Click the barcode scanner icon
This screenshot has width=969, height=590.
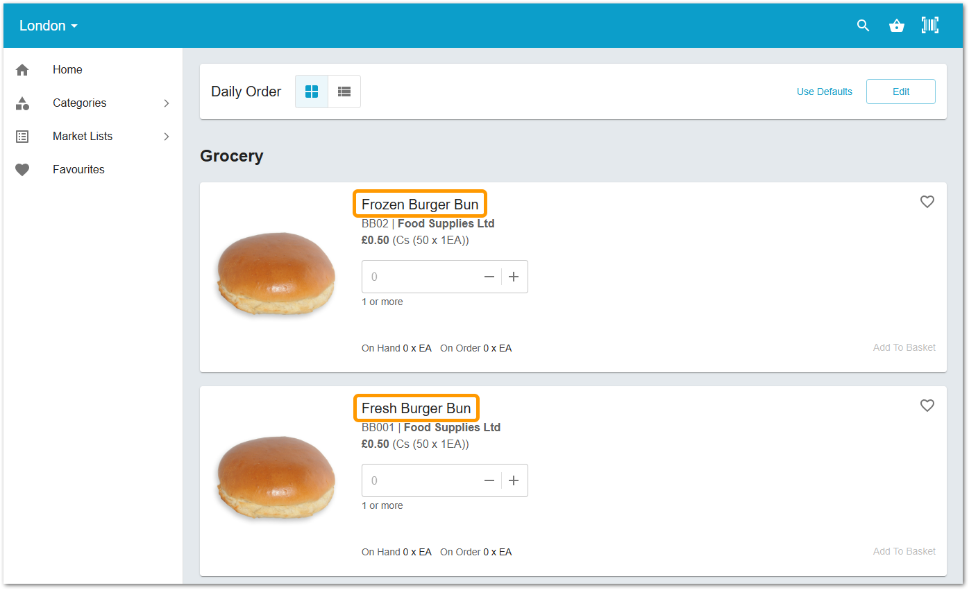pyautogui.click(x=929, y=26)
